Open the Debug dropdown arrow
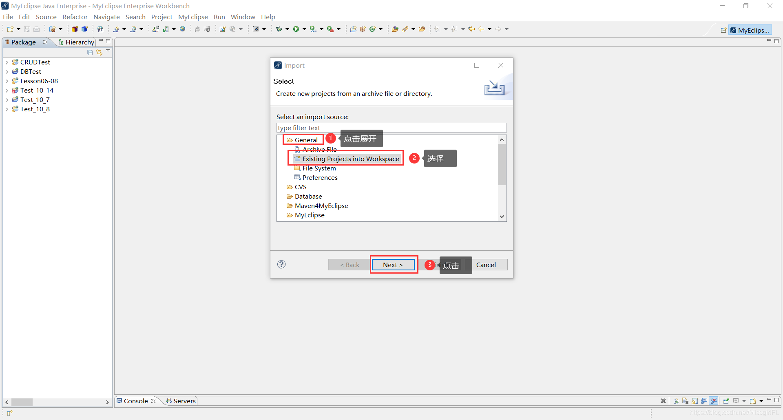This screenshot has height=420, width=783. [287, 29]
